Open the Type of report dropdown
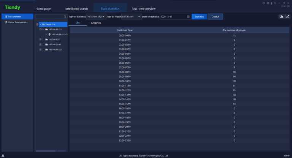The width and height of the screenshot is (292, 158). pyautogui.click(x=131, y=17)
